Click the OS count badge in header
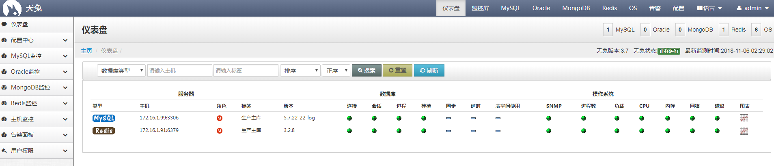 click(756, 30)
